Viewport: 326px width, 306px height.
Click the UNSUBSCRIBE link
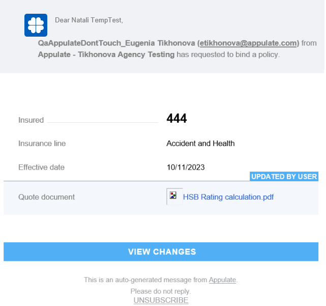161,300
